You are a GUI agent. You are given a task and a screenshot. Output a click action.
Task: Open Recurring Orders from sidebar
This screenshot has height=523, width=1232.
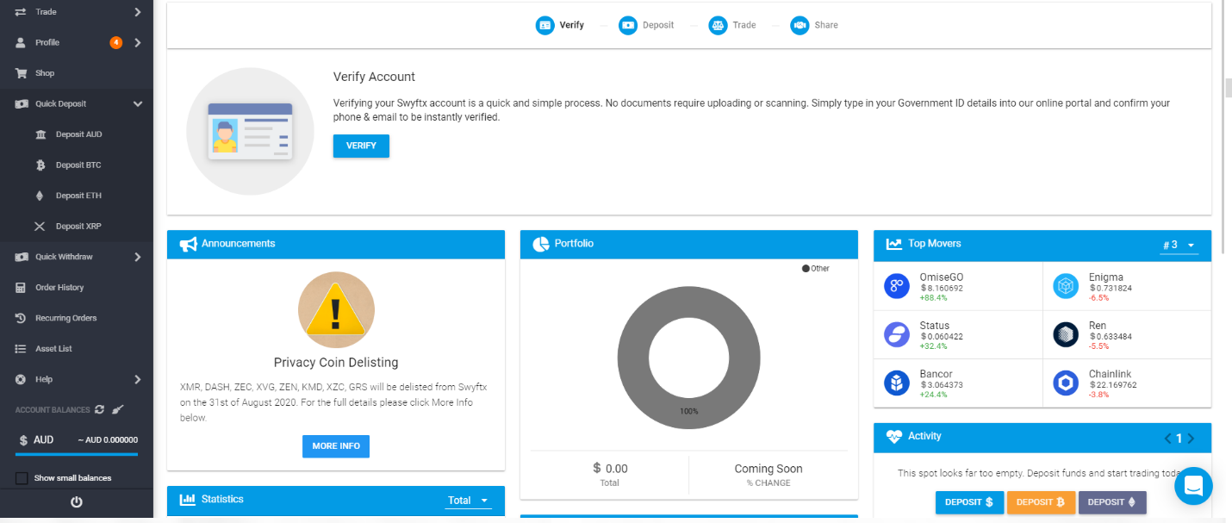pos(66,318)
